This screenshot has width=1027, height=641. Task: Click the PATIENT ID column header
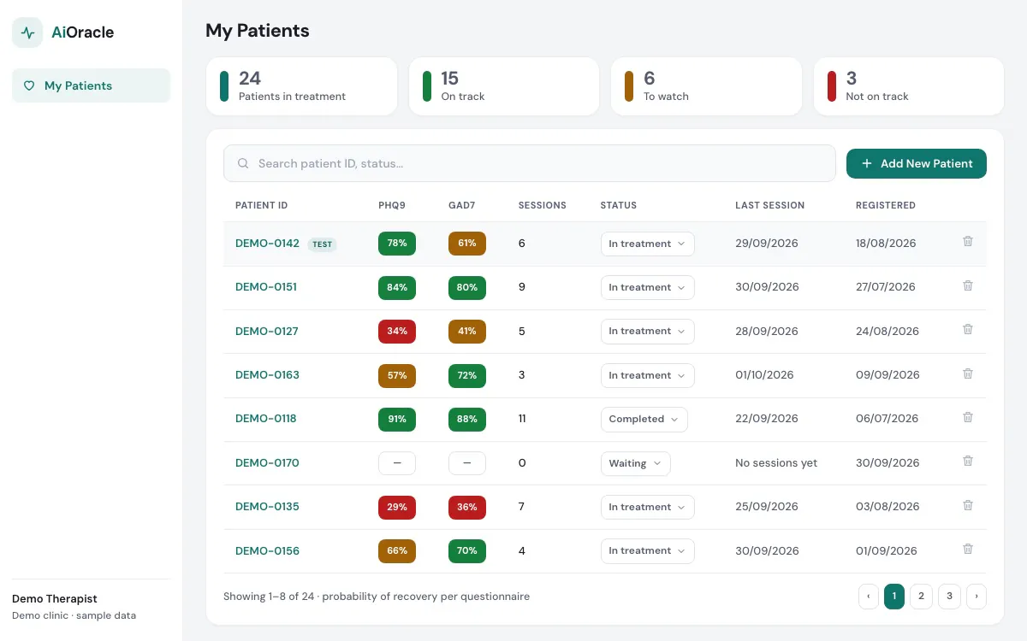pos(262,205)
